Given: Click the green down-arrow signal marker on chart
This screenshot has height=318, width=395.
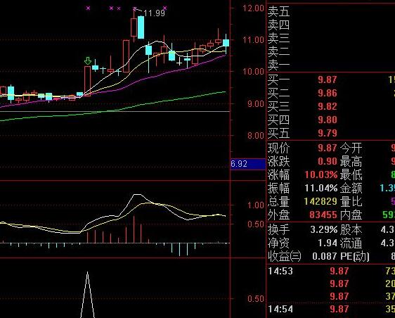Looking at the screenshot, I should (x=88, y=61).
